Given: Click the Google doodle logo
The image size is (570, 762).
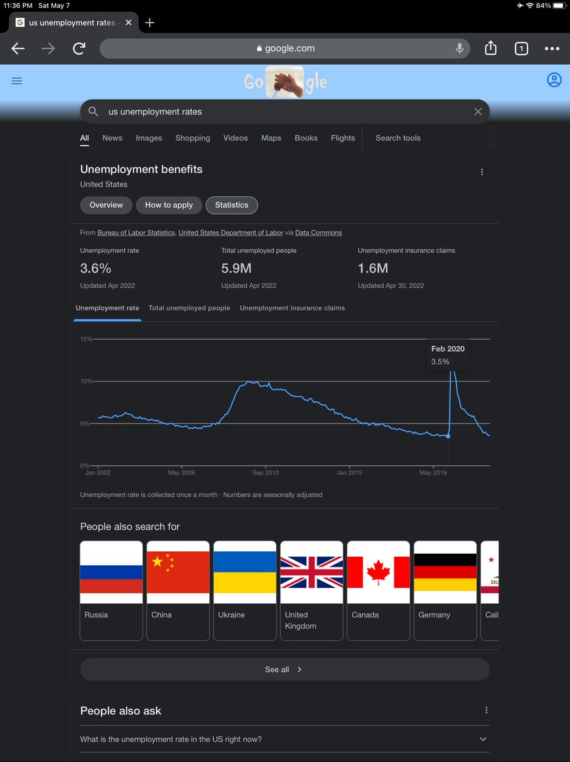Looking at the screenshot, I should (x=286, y=83).
